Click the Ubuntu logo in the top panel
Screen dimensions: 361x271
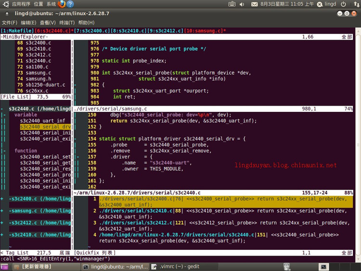[x=6, y=4]
